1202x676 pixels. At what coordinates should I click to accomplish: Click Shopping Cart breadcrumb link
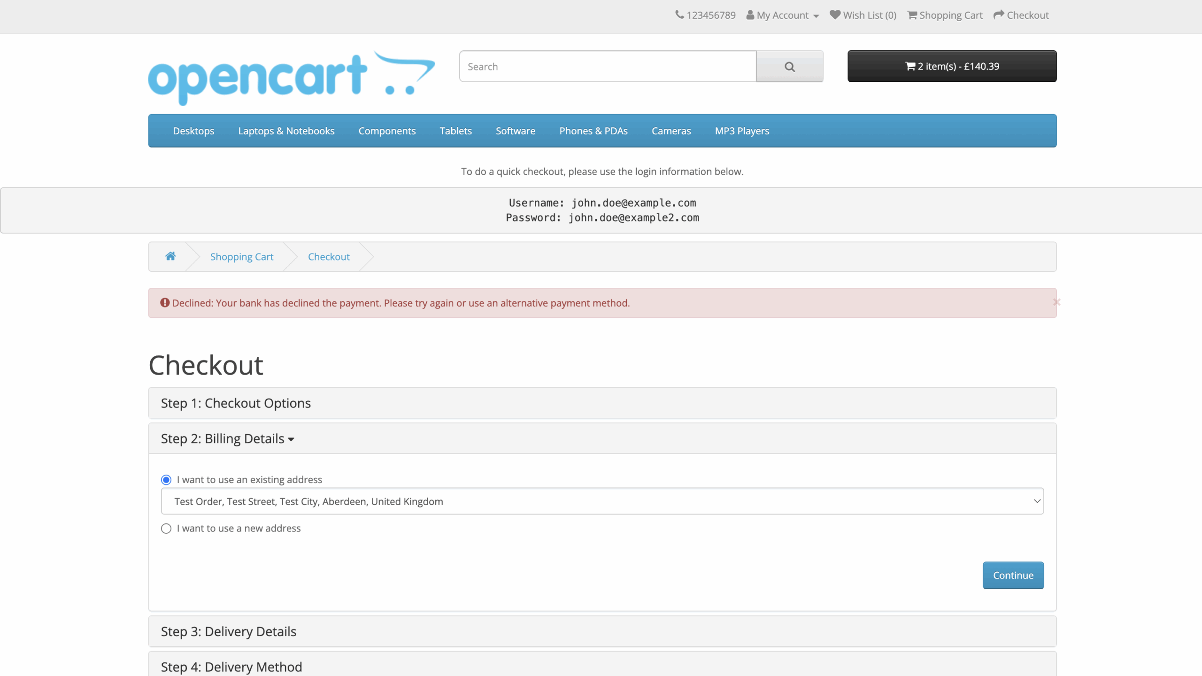tap(242, 257)
